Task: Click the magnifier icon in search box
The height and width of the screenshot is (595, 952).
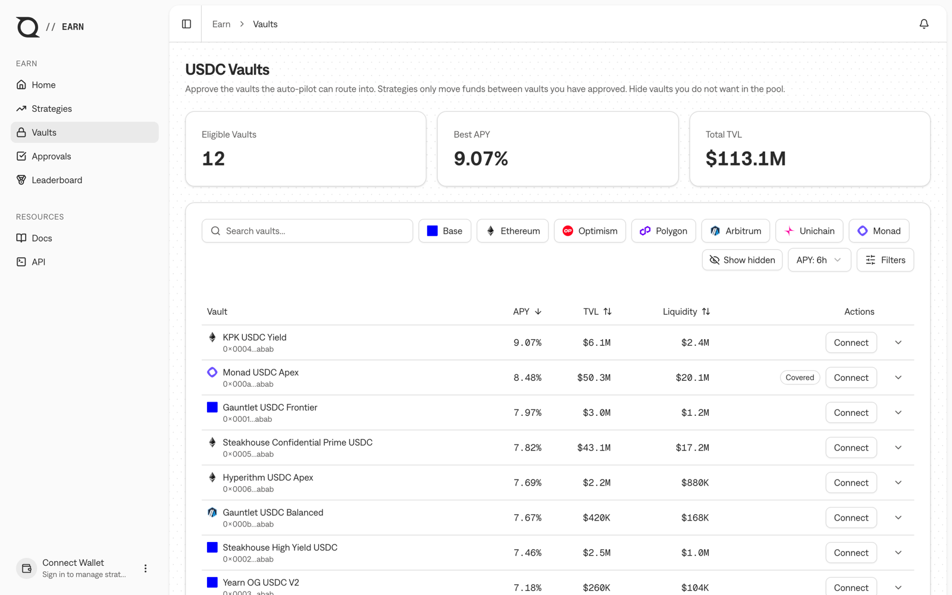Action: coord(216,231)
